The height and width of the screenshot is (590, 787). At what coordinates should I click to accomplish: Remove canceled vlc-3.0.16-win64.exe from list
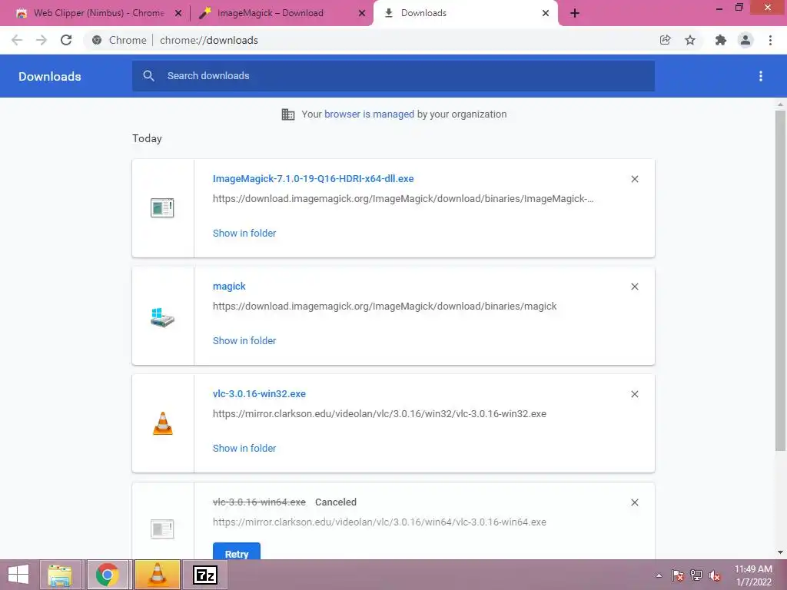pyautogui.click(x=634, y=502)
